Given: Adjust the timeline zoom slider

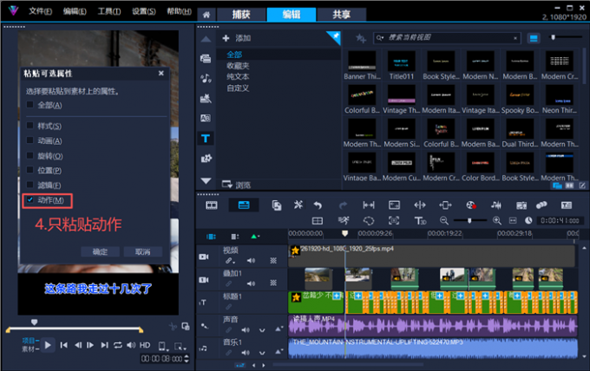Looking at the screenshot, I should (469, 221).
